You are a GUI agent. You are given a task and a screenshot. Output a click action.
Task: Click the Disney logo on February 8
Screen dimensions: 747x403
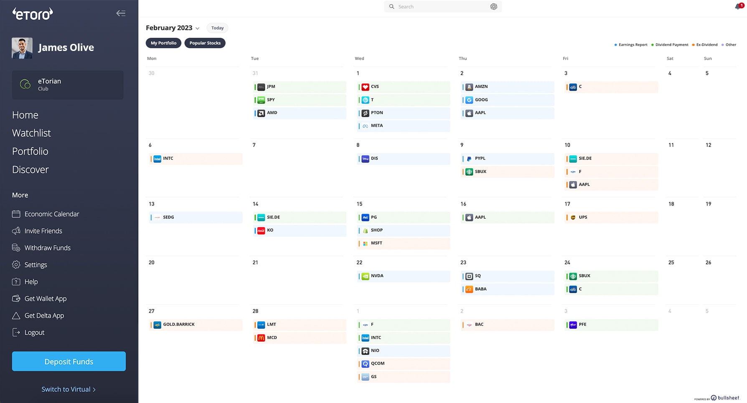[x=365, y=159]
